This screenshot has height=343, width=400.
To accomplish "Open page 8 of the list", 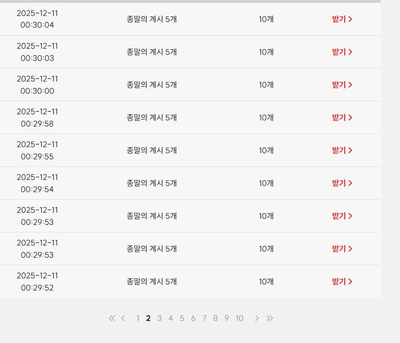I will (x=215, y=318).
